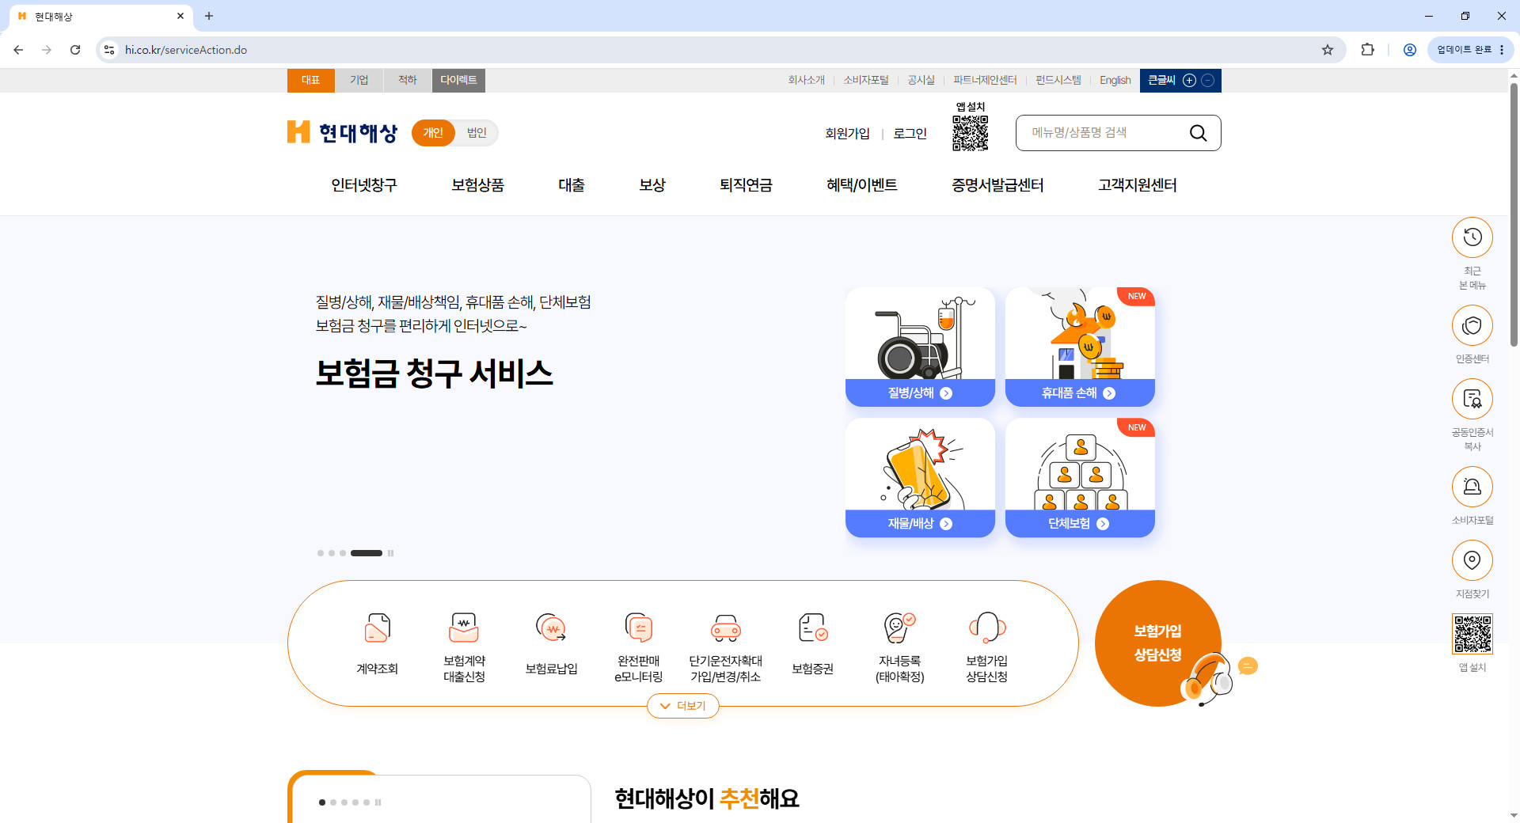
Task: Click the 자녀등록(태아확정) icon
Action: [x=899, y=628]
